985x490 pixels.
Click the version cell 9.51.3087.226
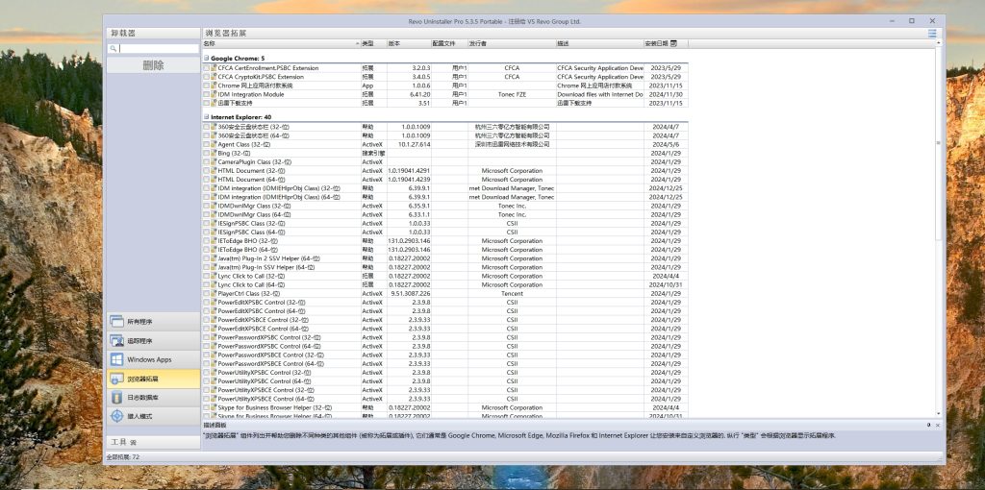coord(410,294)
